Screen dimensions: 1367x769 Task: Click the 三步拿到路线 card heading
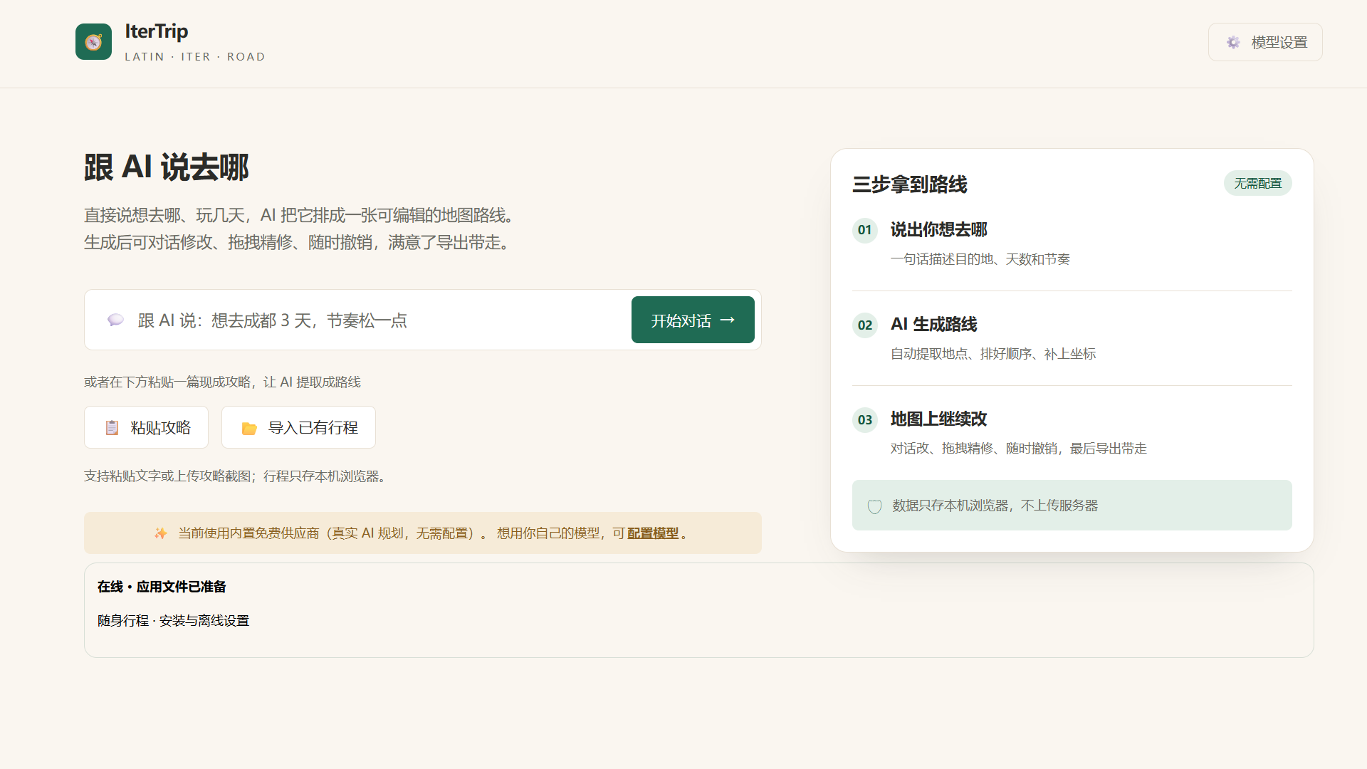pos(910,184)
